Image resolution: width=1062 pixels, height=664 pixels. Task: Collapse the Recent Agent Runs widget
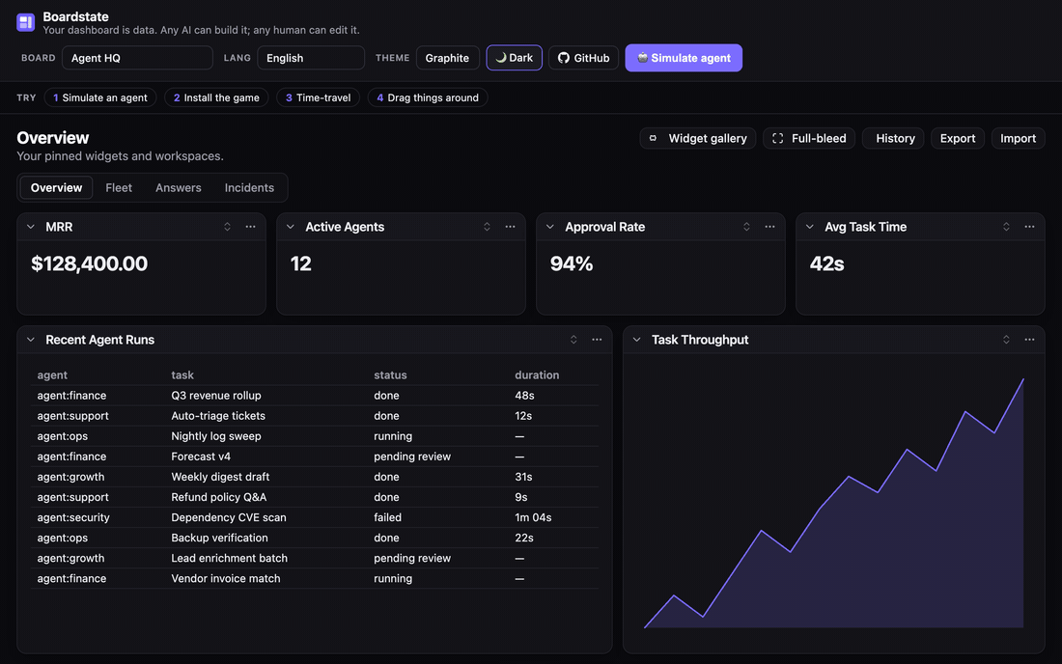pos(31,340)
